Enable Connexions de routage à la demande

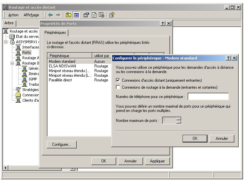pos(118,87)
